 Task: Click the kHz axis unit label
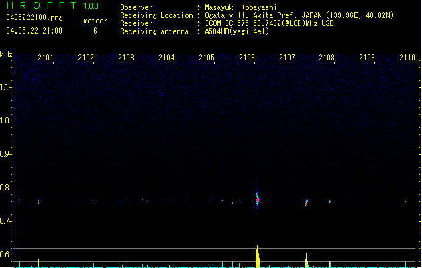click(6, 54)
